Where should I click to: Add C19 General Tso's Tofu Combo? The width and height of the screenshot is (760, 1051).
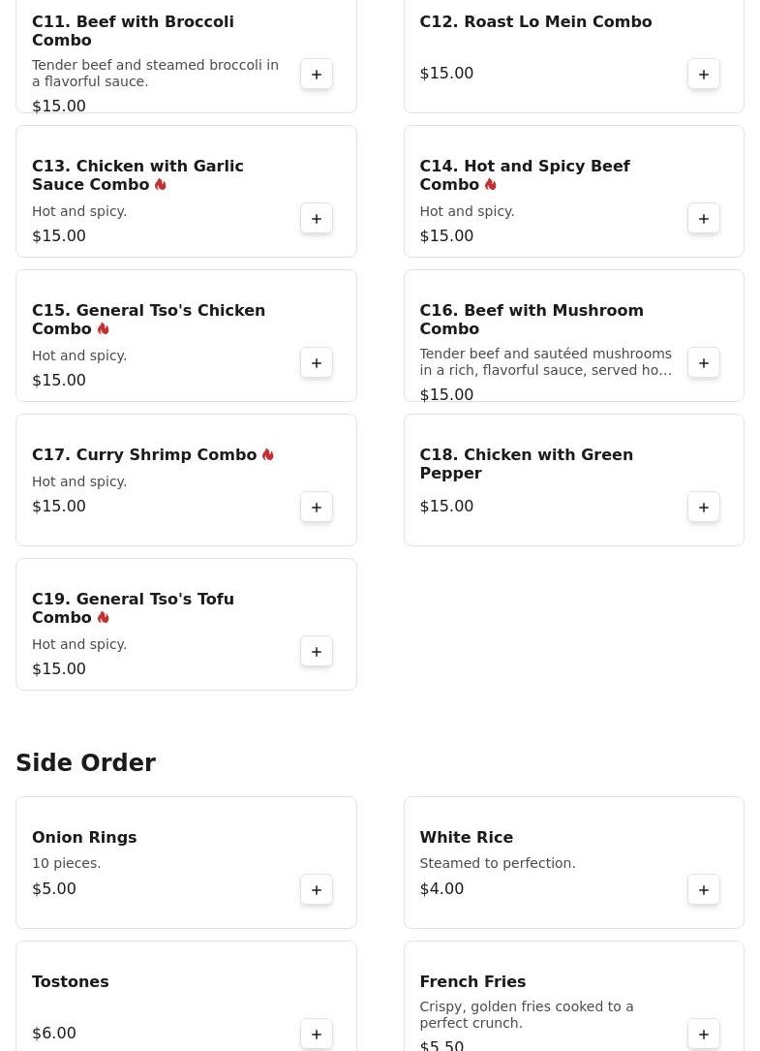point(317,652)
